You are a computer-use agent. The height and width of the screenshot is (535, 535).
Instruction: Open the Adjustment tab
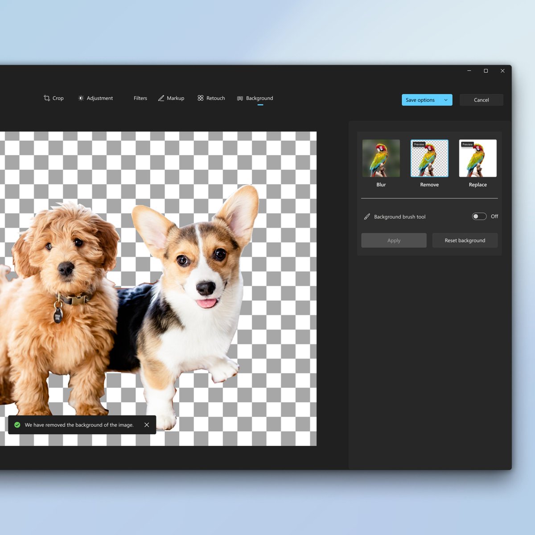(95, 98)
